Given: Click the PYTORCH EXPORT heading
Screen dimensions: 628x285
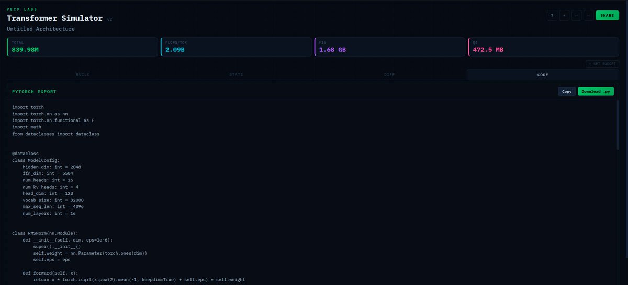Looking at the screenshot, I should pos(34,91).
